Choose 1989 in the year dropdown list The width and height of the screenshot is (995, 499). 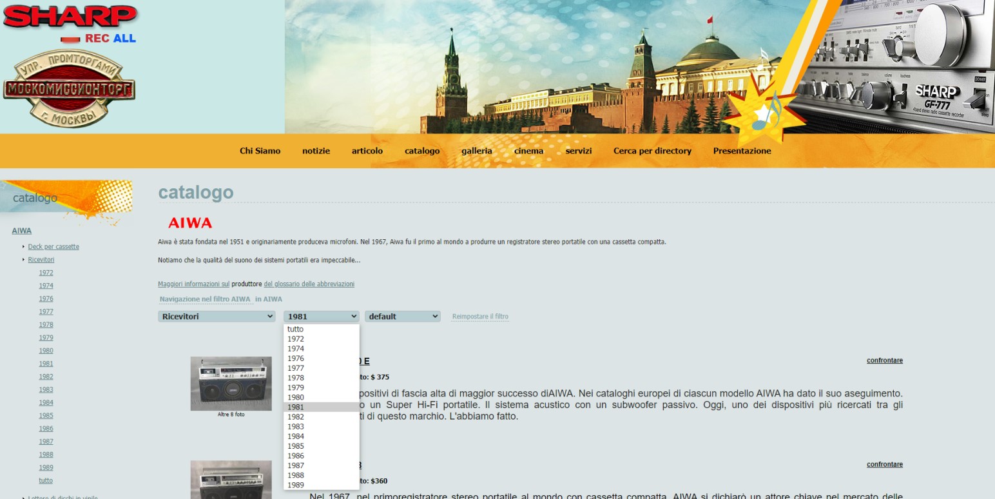pyautogui.click(x=322, y=485)
